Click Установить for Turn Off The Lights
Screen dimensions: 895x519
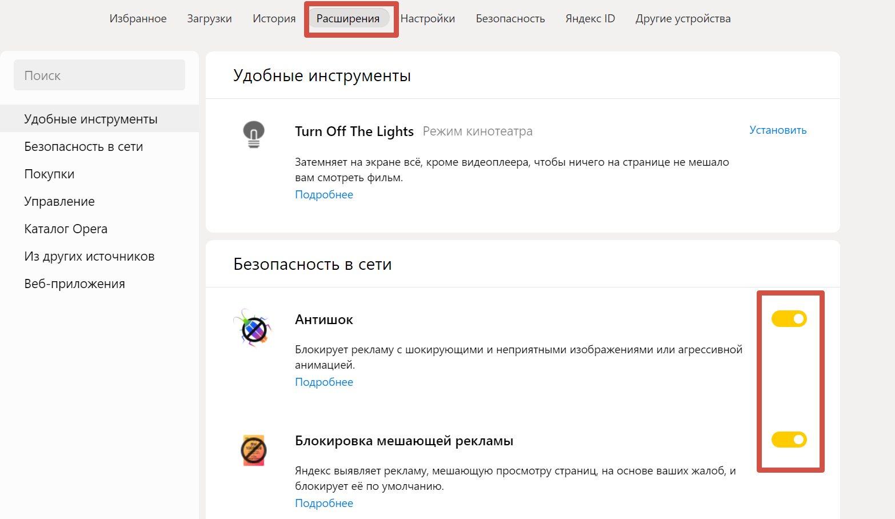pos(777,130)
